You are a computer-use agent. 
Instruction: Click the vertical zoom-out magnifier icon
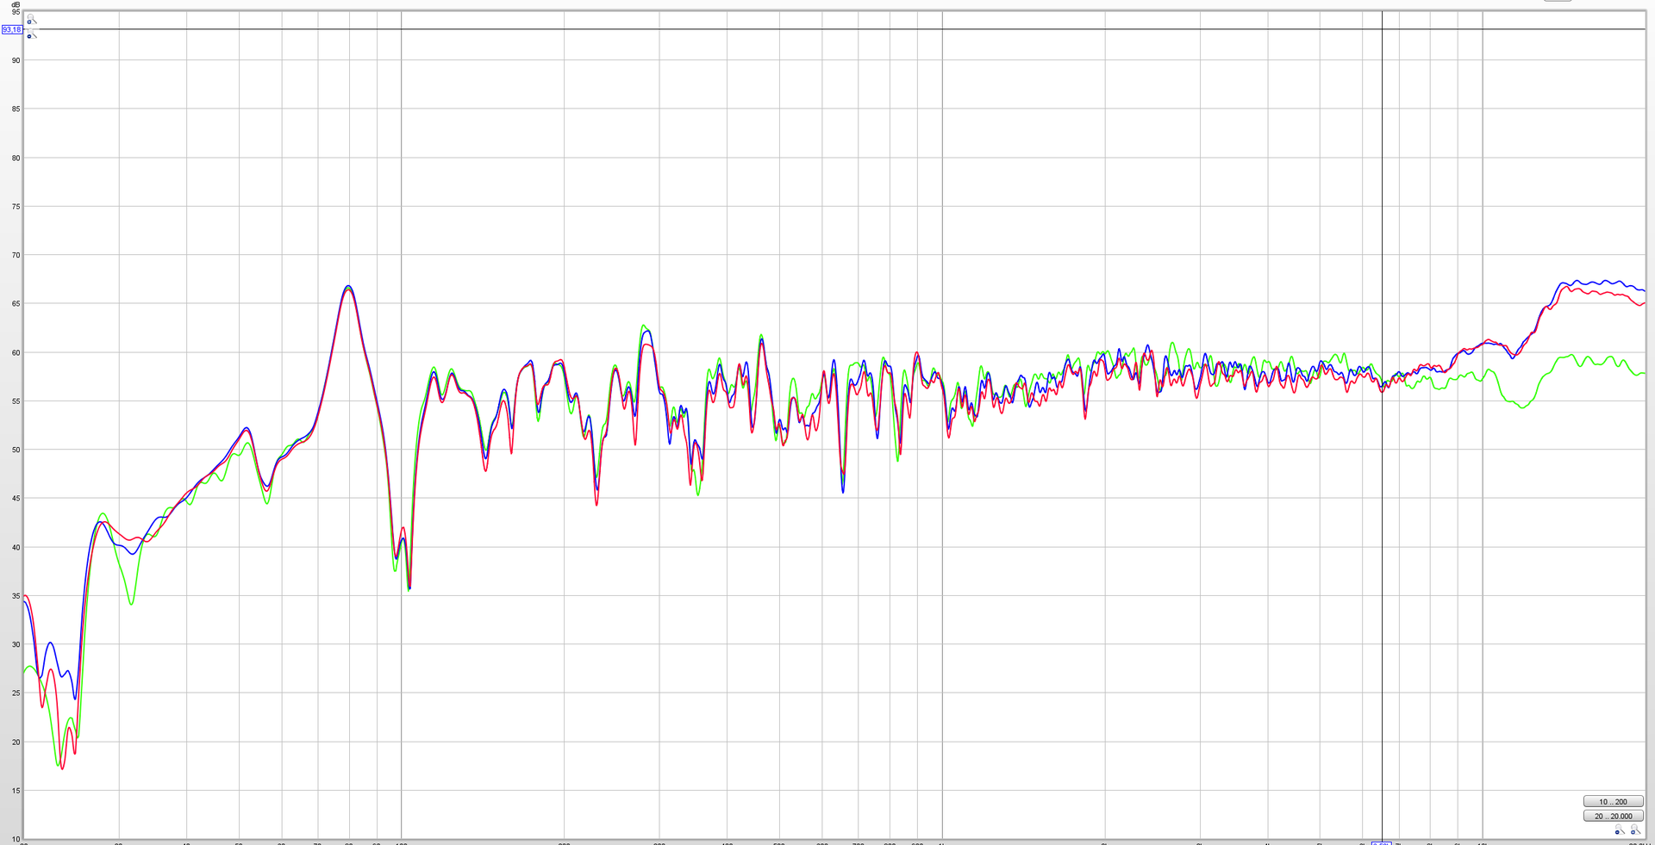tap(31, 34)
